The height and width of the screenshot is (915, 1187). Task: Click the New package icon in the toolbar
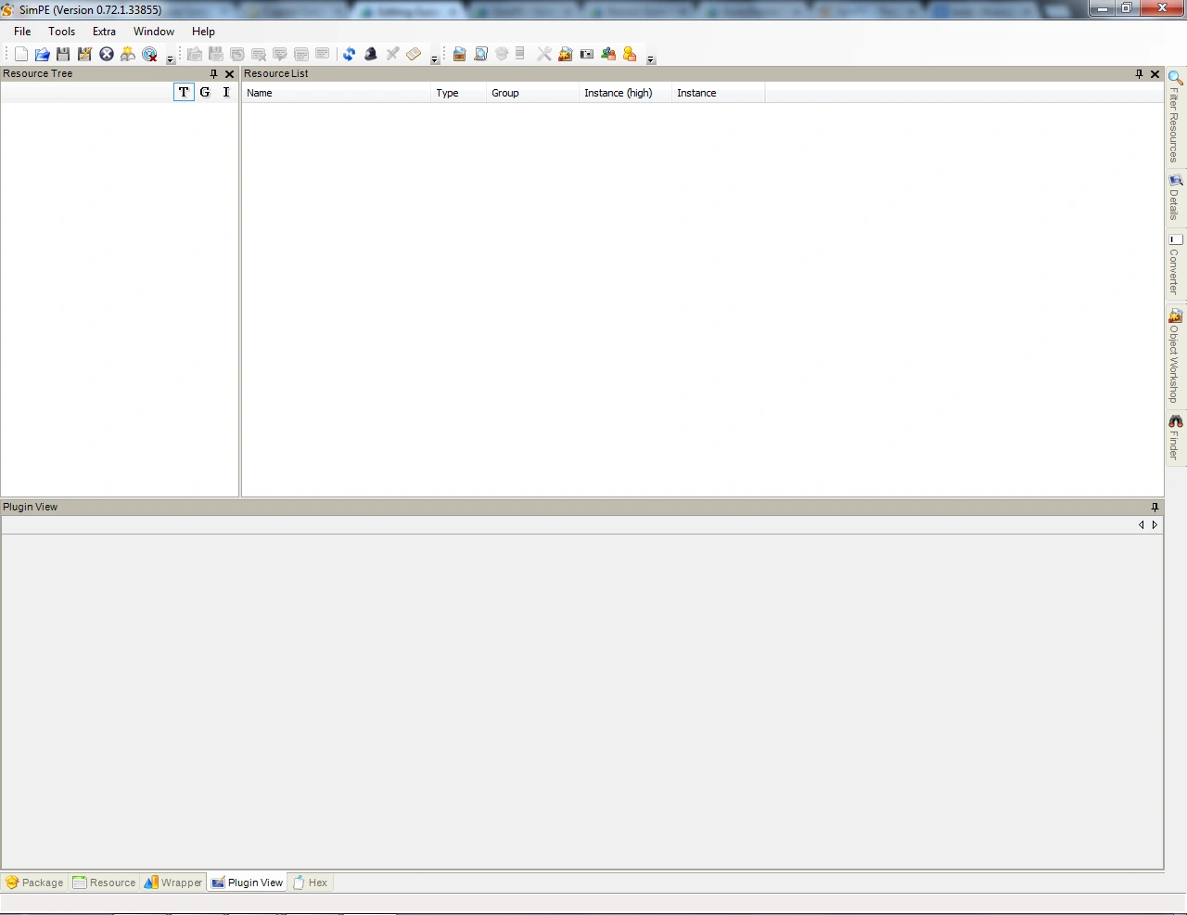[21, 54]
